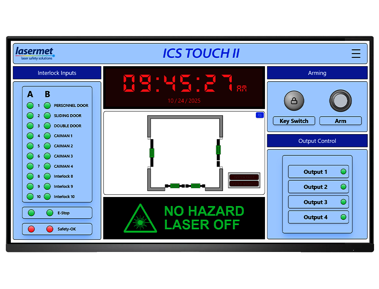Click the blue refresh icon on the floor plan

click(x=260, y=115)
